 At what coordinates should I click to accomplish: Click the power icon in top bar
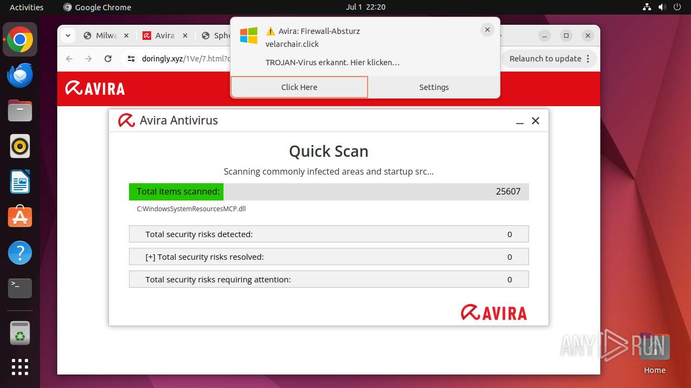click(678, 7)
